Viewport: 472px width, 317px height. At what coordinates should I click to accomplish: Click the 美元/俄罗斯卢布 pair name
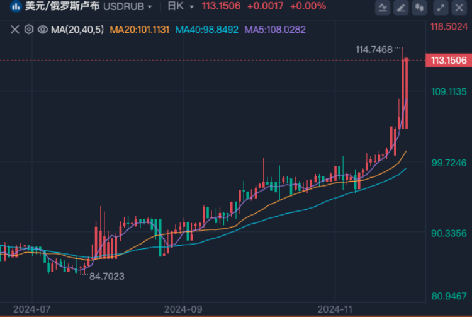tap(62, 6)
